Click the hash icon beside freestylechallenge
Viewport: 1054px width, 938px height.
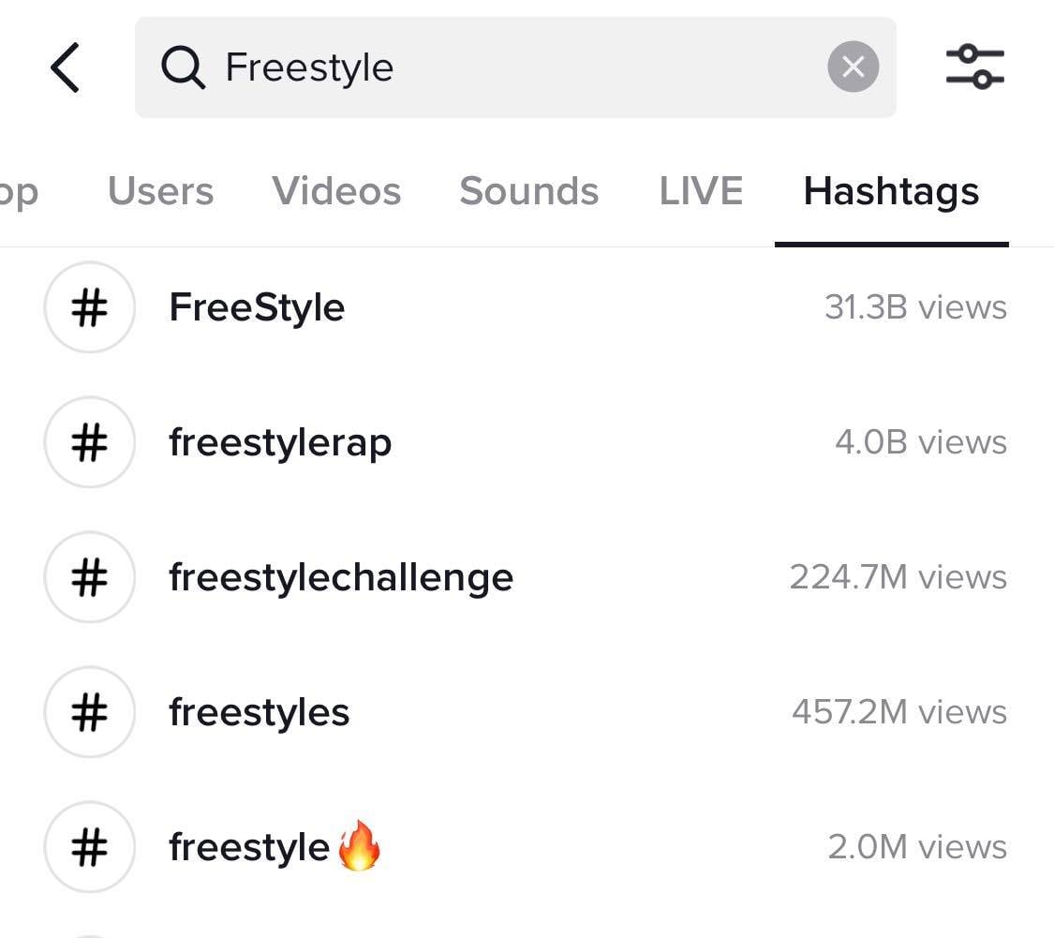[x=89, y=577]
